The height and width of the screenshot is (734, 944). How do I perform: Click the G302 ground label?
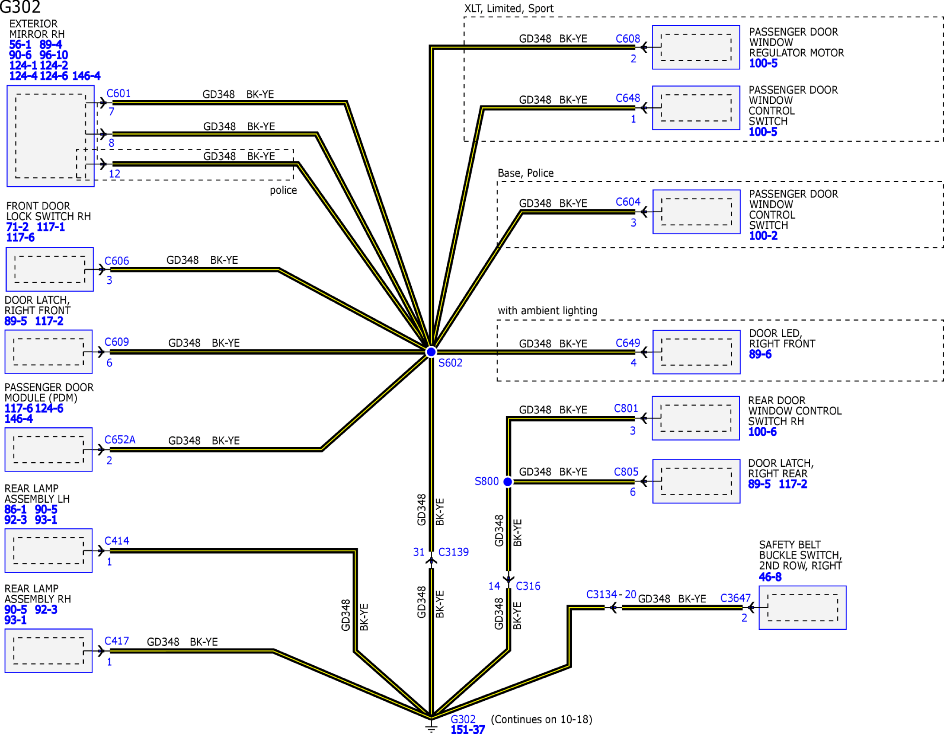click(463, 719)
